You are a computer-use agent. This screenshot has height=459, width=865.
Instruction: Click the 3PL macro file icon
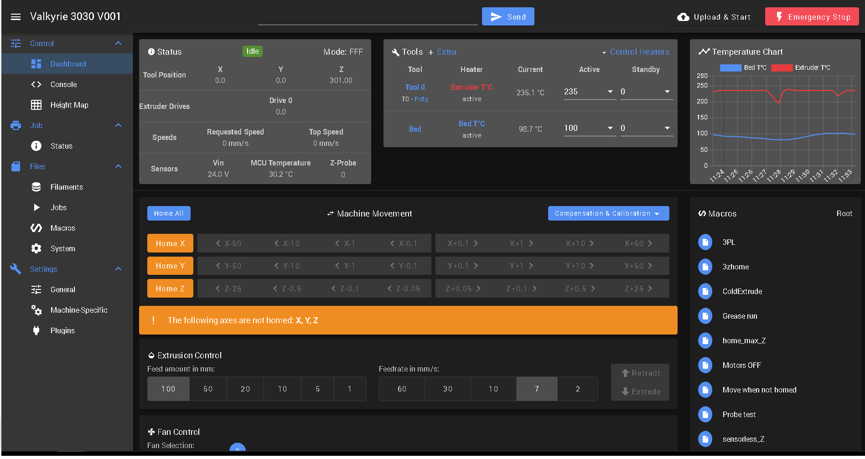coord(705,242)
